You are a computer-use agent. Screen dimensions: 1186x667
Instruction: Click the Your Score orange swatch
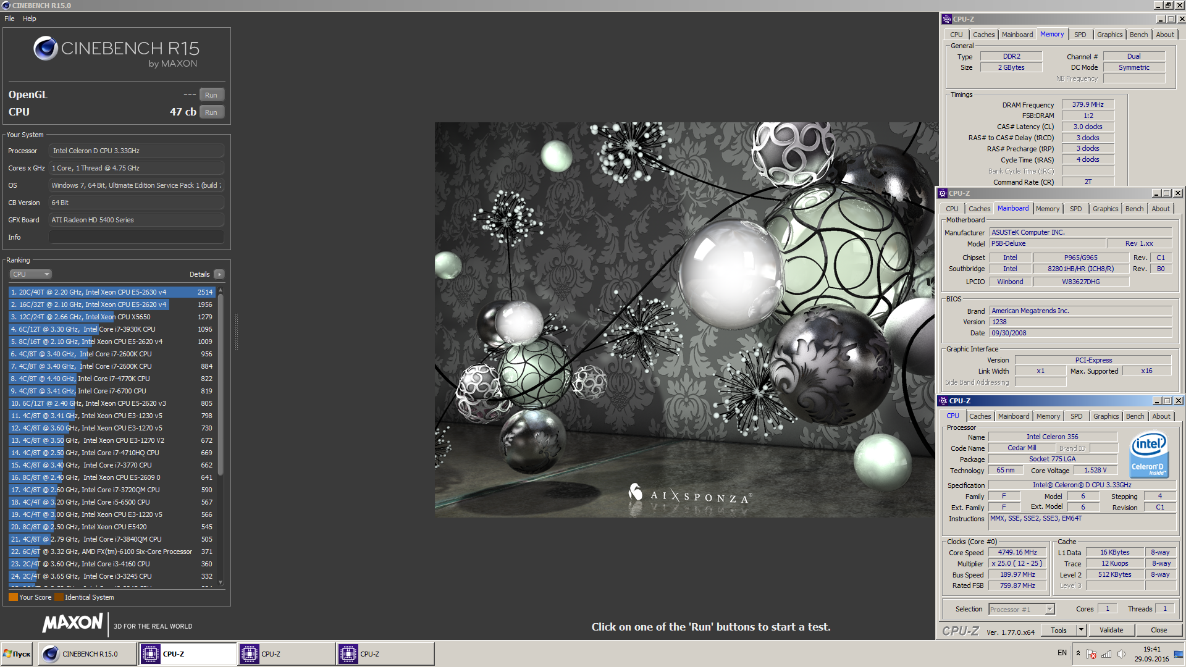13,597
